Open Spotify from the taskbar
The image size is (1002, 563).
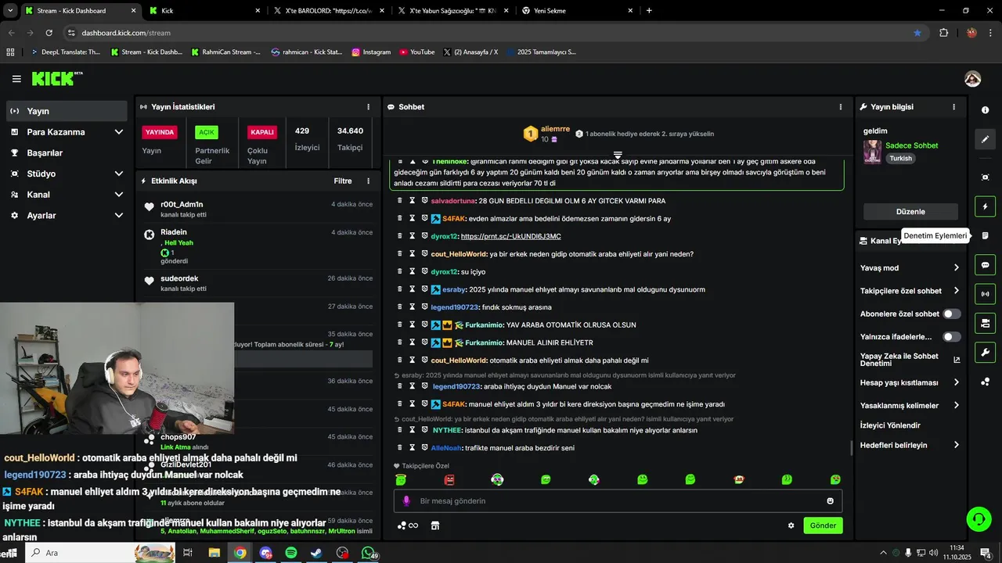(x=290, y=553)
